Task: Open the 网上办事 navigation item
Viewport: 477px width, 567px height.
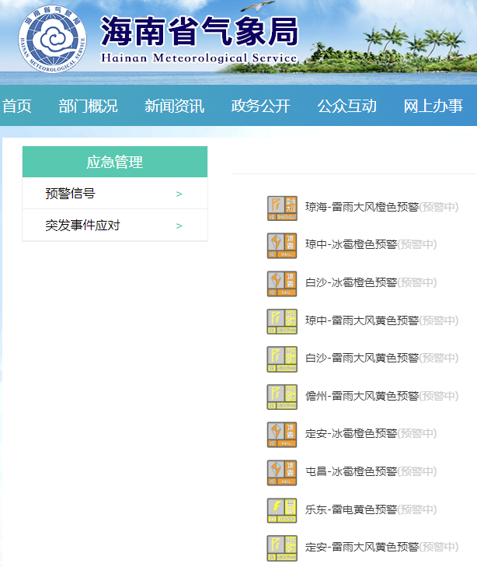Action: coord(433,106)
